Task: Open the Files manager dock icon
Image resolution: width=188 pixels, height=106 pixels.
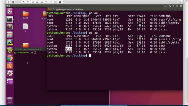Action: pos(10,35)
